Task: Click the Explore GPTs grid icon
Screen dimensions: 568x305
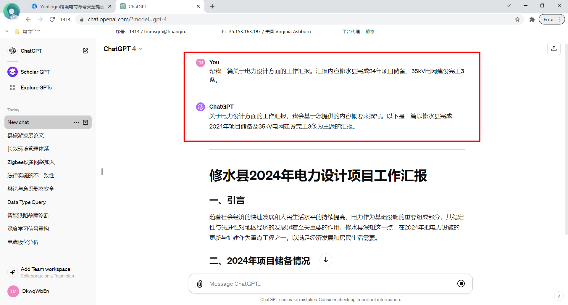Action: 12,87
